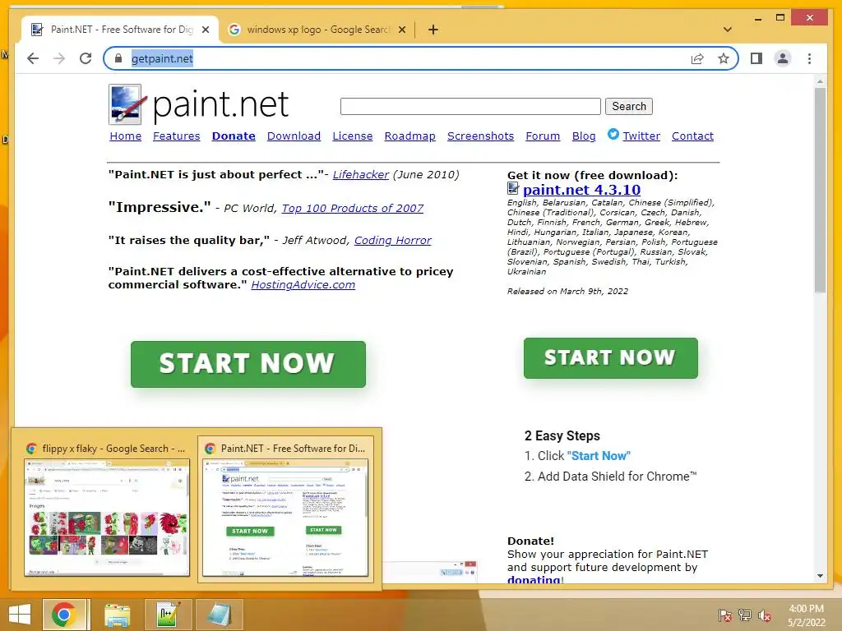This screenshot has height=631, width=842.
Task: Open the Chrome three-dot menu
Action: tap(809, 58)
